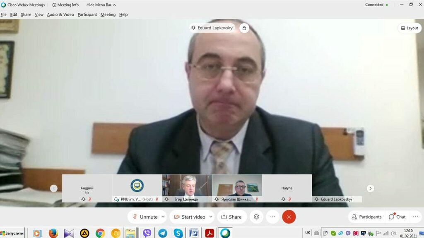Open more options in the center controls
The width and height of the screenshot is (424, 238).
272,217
